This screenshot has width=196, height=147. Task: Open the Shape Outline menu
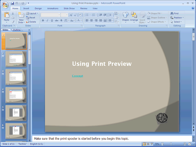[x=157, y=18]
